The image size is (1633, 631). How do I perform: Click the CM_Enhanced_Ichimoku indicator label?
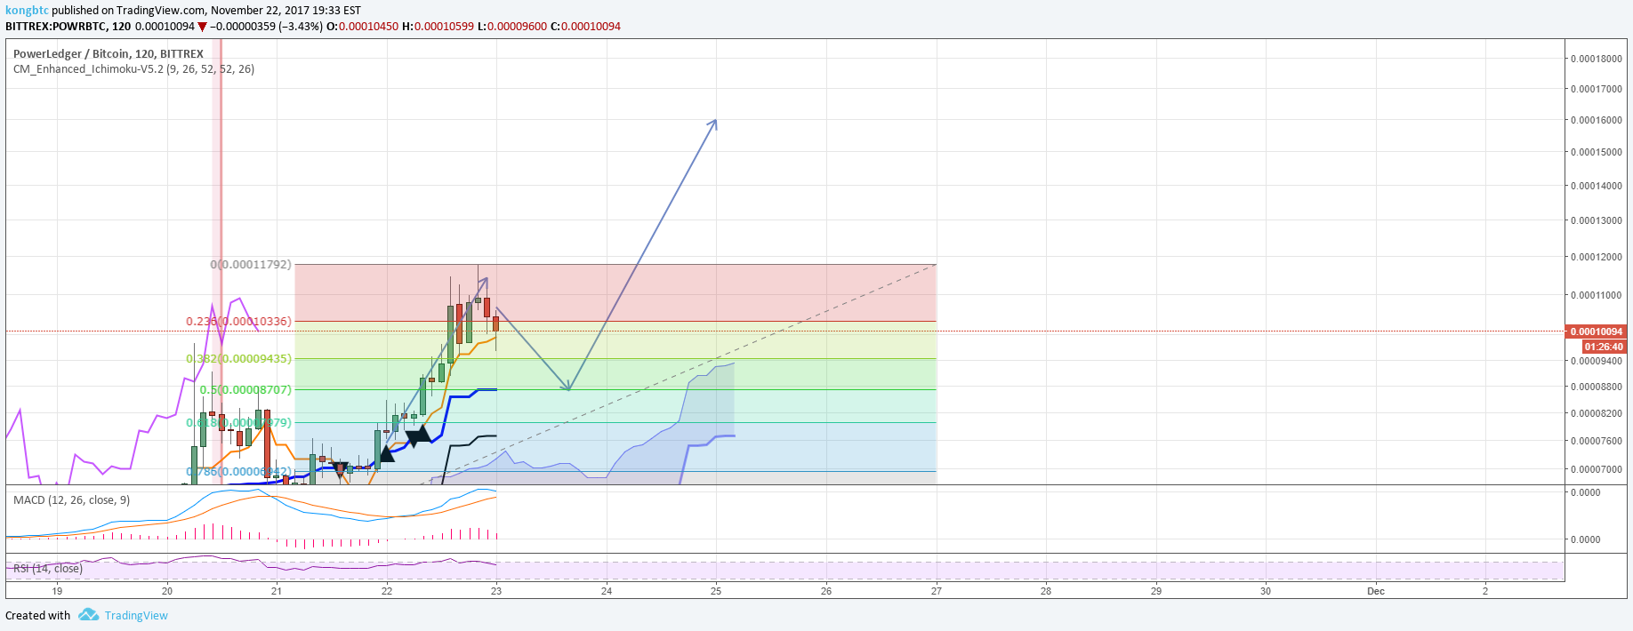pyautogui.click(x=133, y=68)
